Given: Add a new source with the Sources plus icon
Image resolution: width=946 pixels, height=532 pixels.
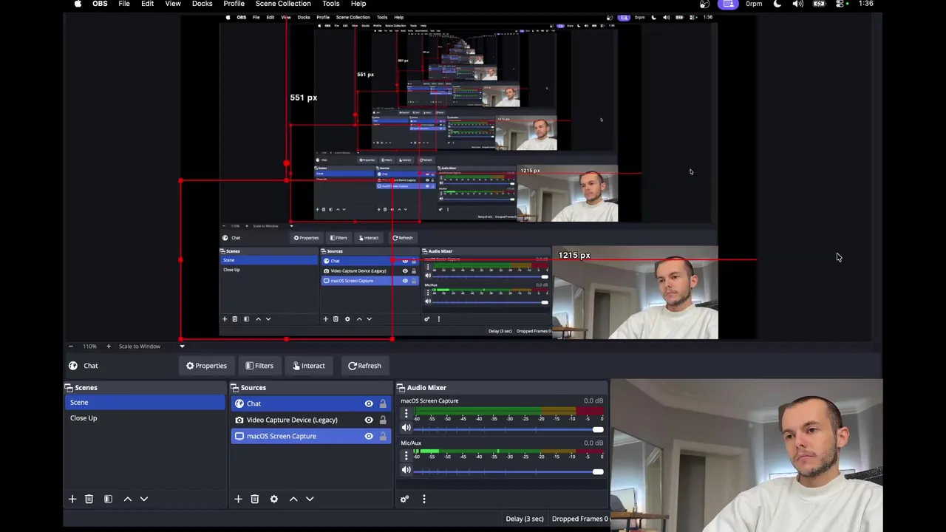Looking at the screenshot, I should click(238, 499).
